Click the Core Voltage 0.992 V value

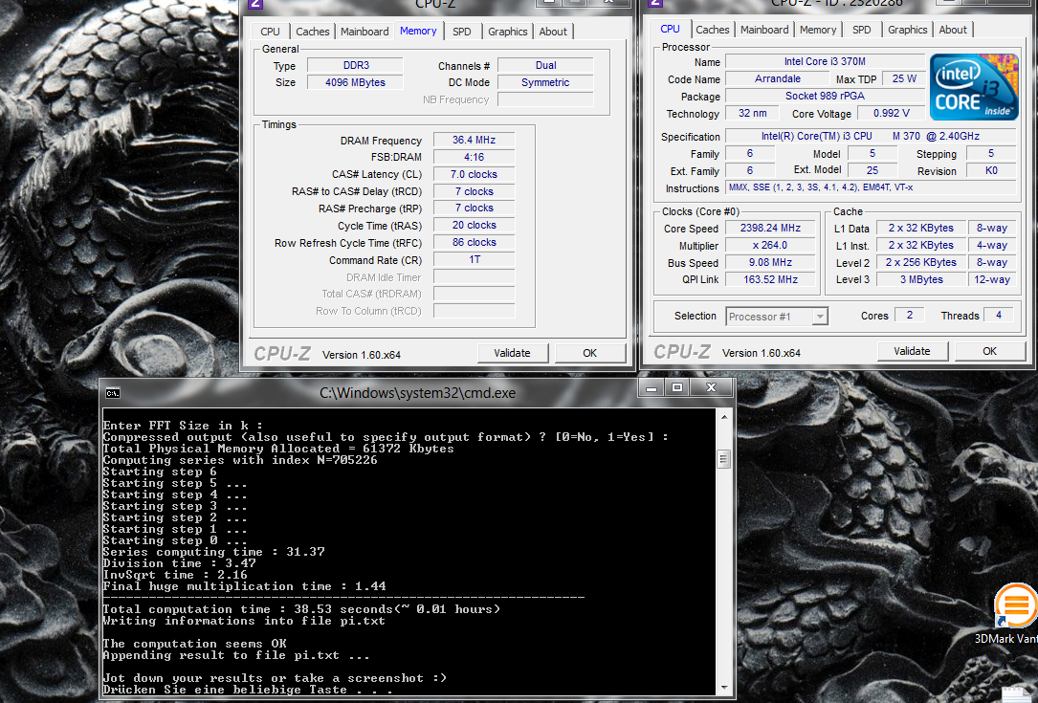coord(891,113)
